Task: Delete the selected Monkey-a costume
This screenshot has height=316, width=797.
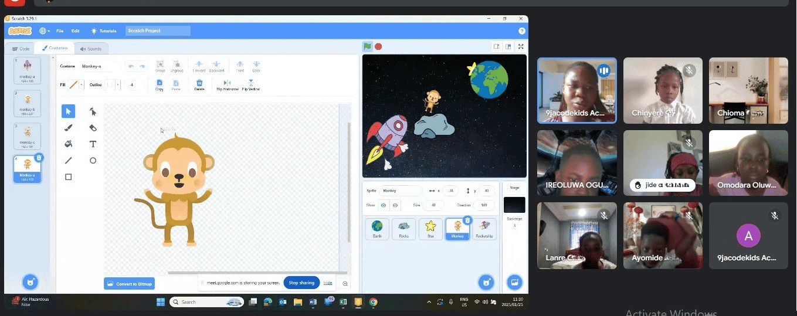Action: 39,157
